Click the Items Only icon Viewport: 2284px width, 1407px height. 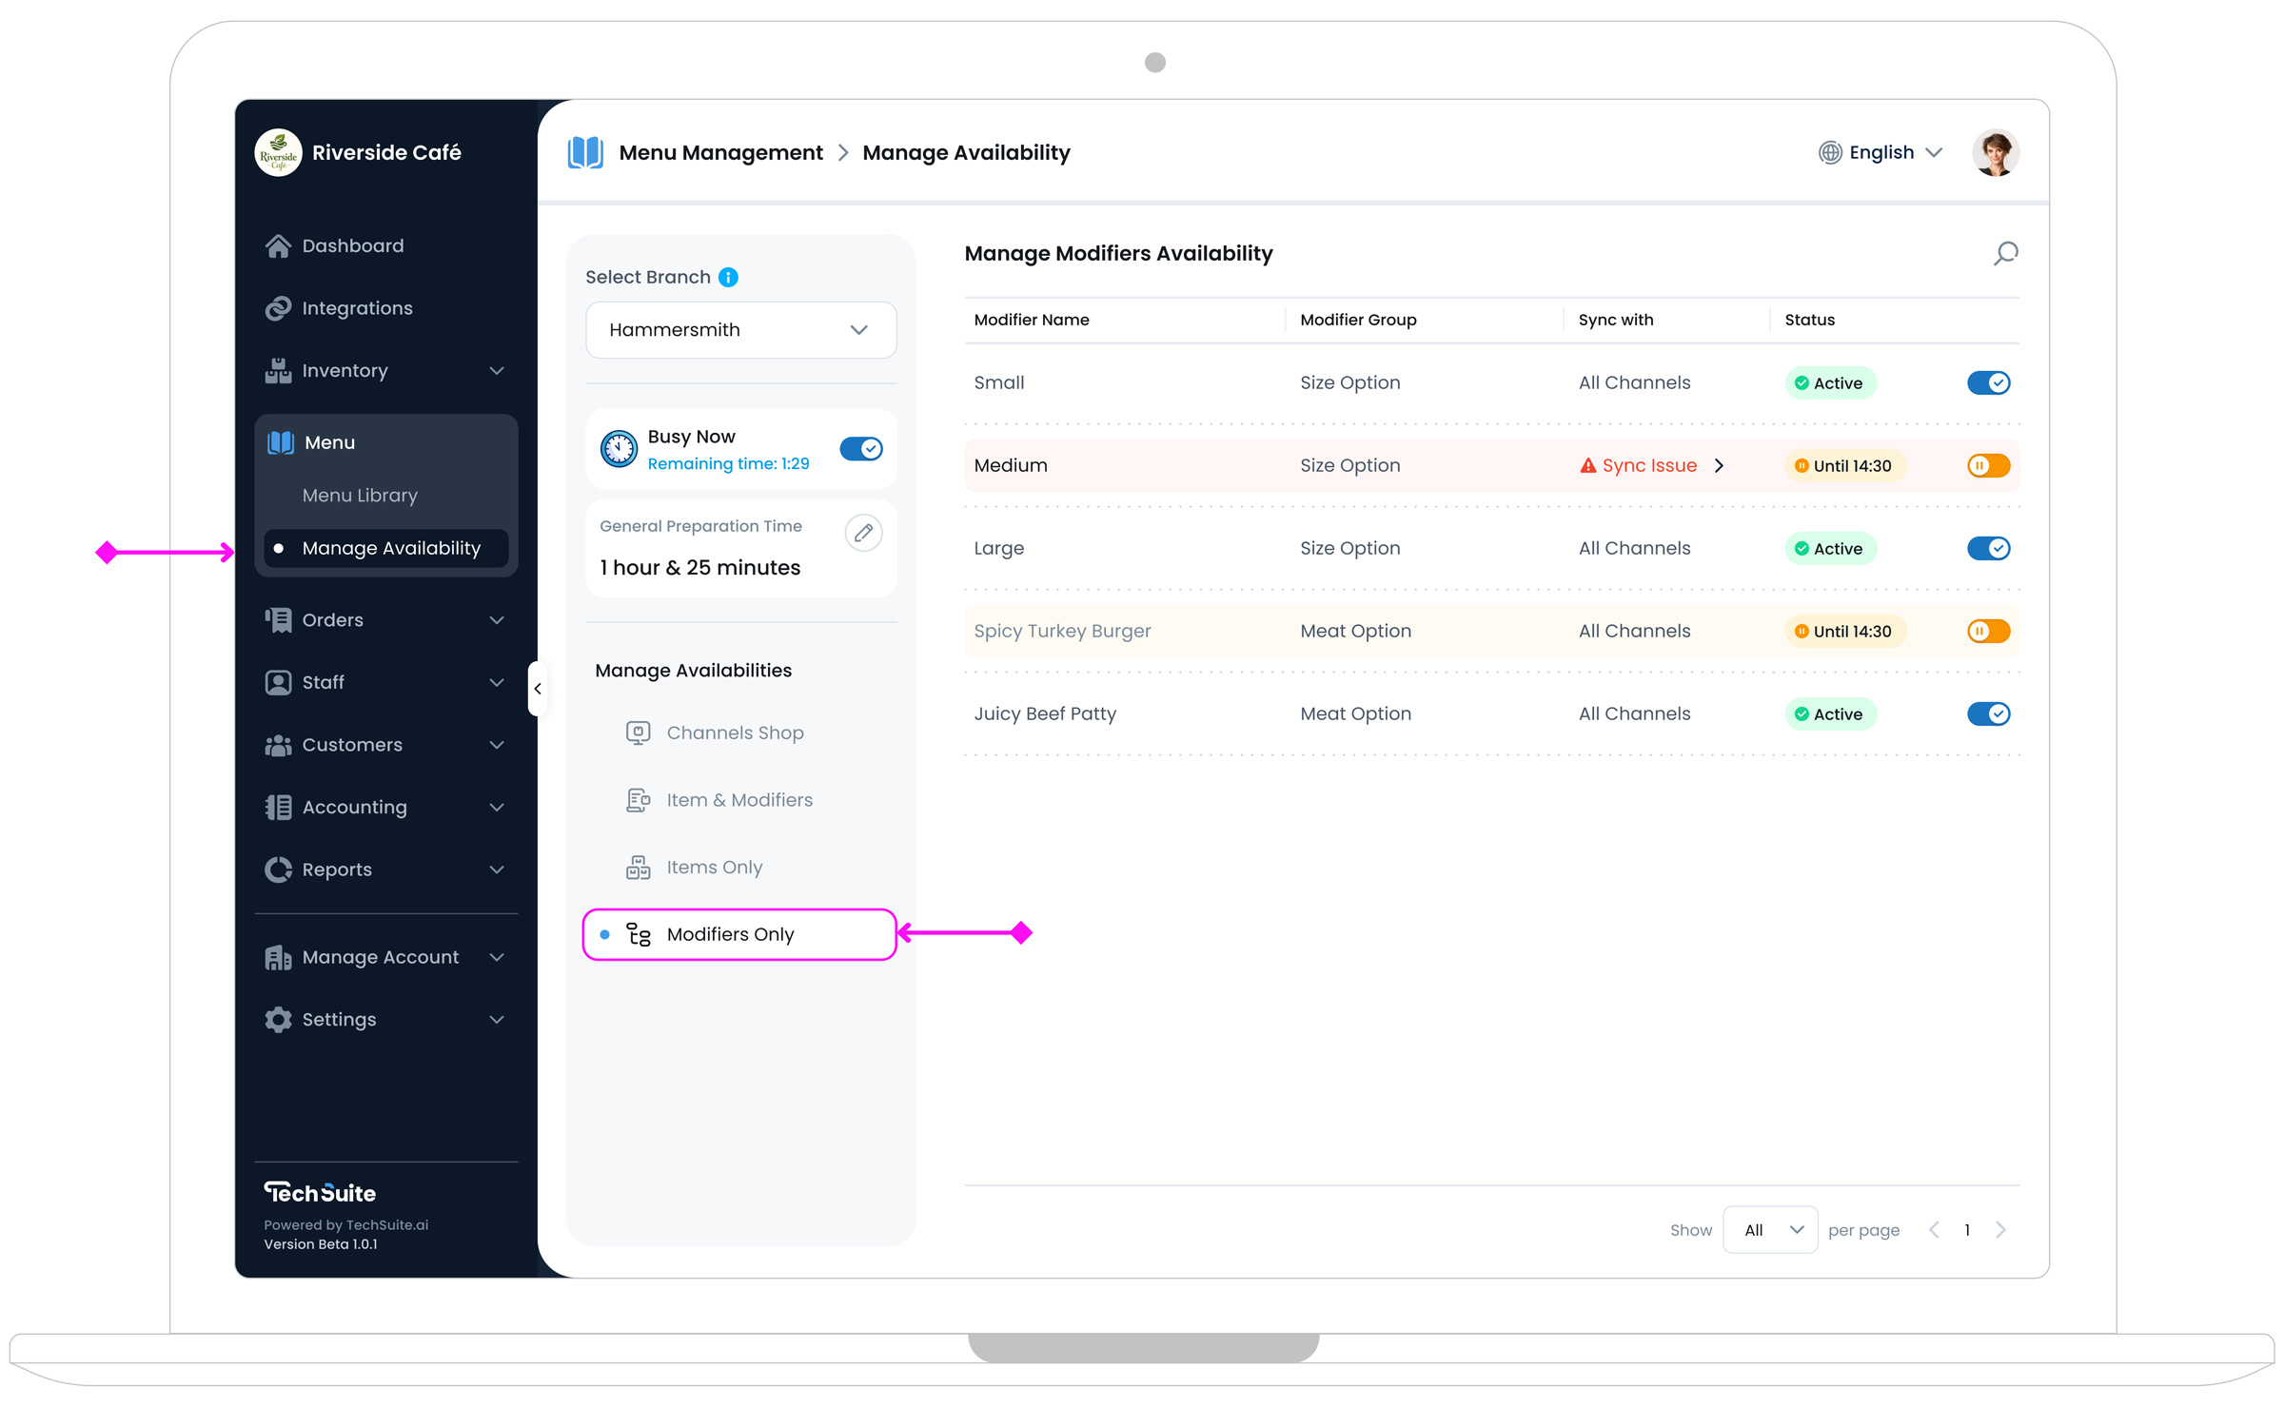(x=638, y=867)
